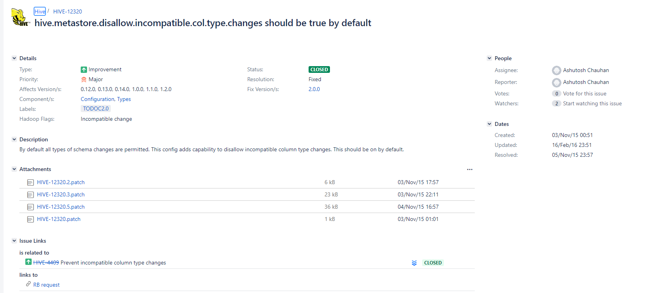The width and height of the screenshot is (652, 293).
Task: Click the Hive project logo icon
Action: click(21, 17)
